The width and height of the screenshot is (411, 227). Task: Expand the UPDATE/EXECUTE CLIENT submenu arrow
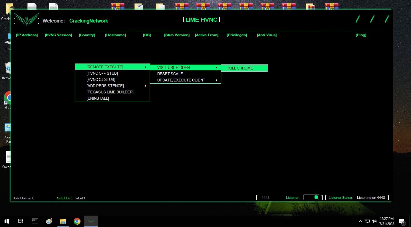pyautogui.click(x=216, y=80)
